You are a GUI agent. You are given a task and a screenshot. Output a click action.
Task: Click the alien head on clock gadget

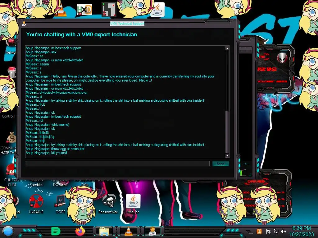click(x=282, y=58)
